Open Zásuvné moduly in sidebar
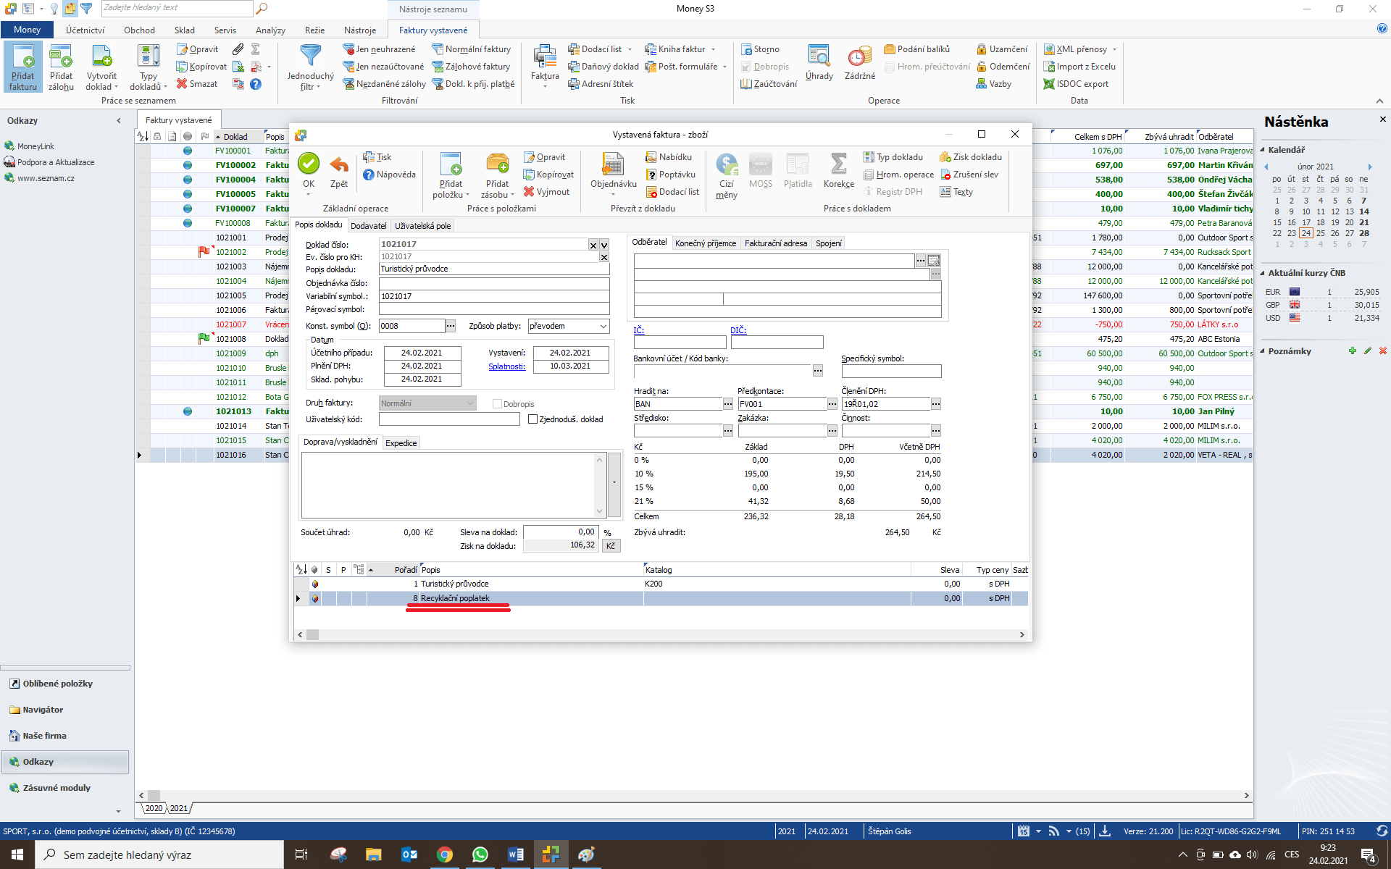Viewport: 1391px width, 869px height. [57, 788]
